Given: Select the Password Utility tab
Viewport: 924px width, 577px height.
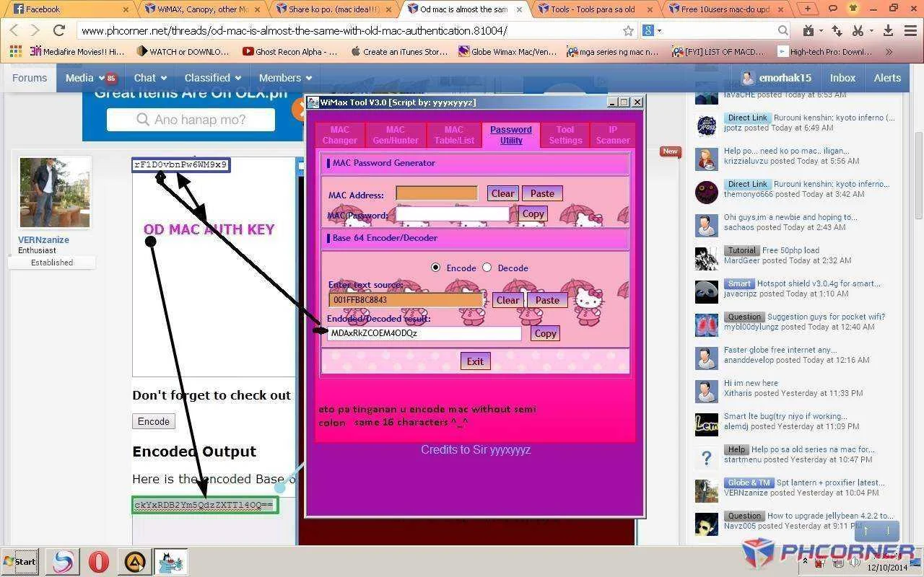Looking at the screenshot, I should pos(511,135).
